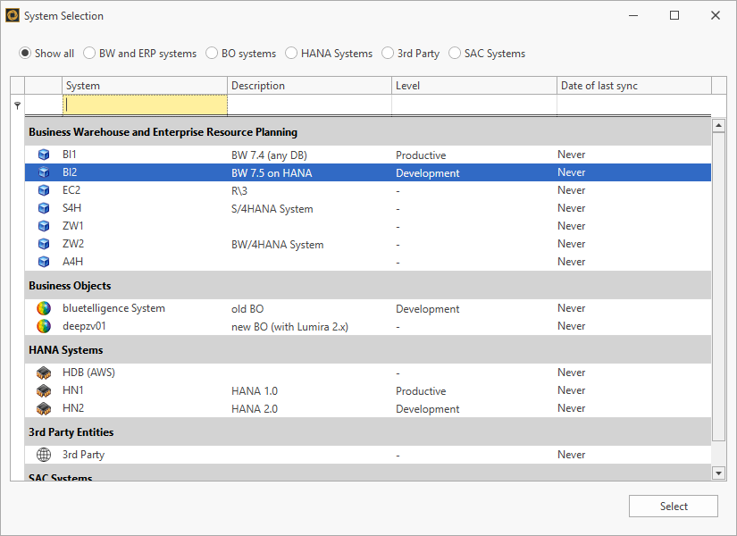The image size is (737, 536).
Task: Click the yellow System filter input field
Action: [x=145, y=105]
